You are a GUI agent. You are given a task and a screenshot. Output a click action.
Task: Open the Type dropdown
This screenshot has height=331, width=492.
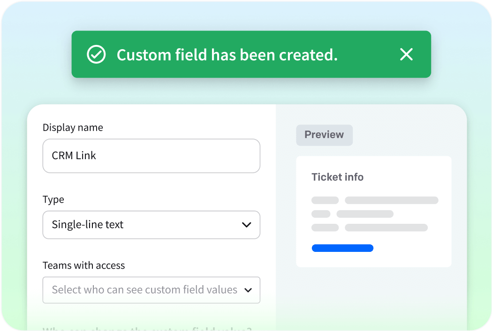(151, 225)
